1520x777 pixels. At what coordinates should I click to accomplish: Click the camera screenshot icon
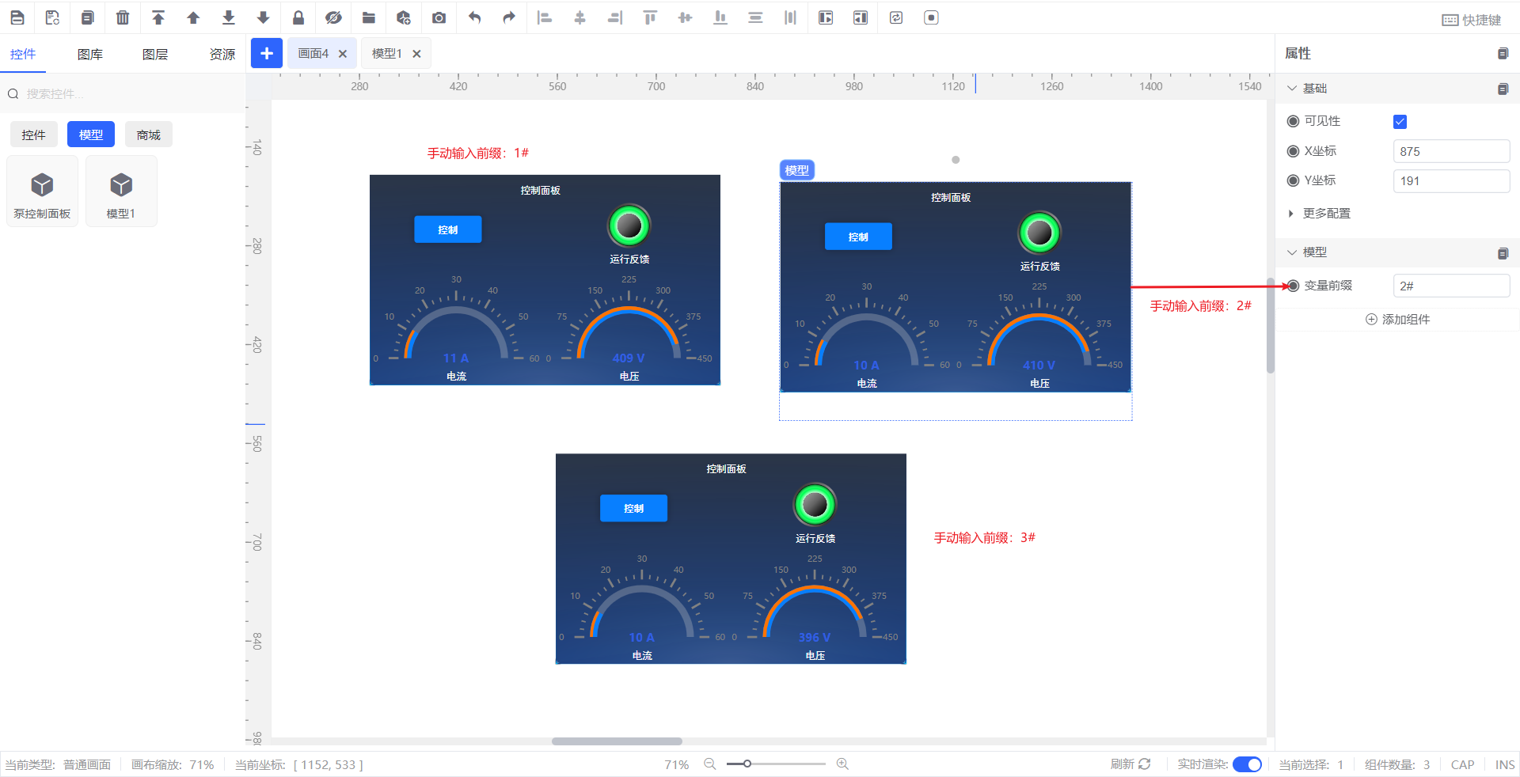coord(439,17)
